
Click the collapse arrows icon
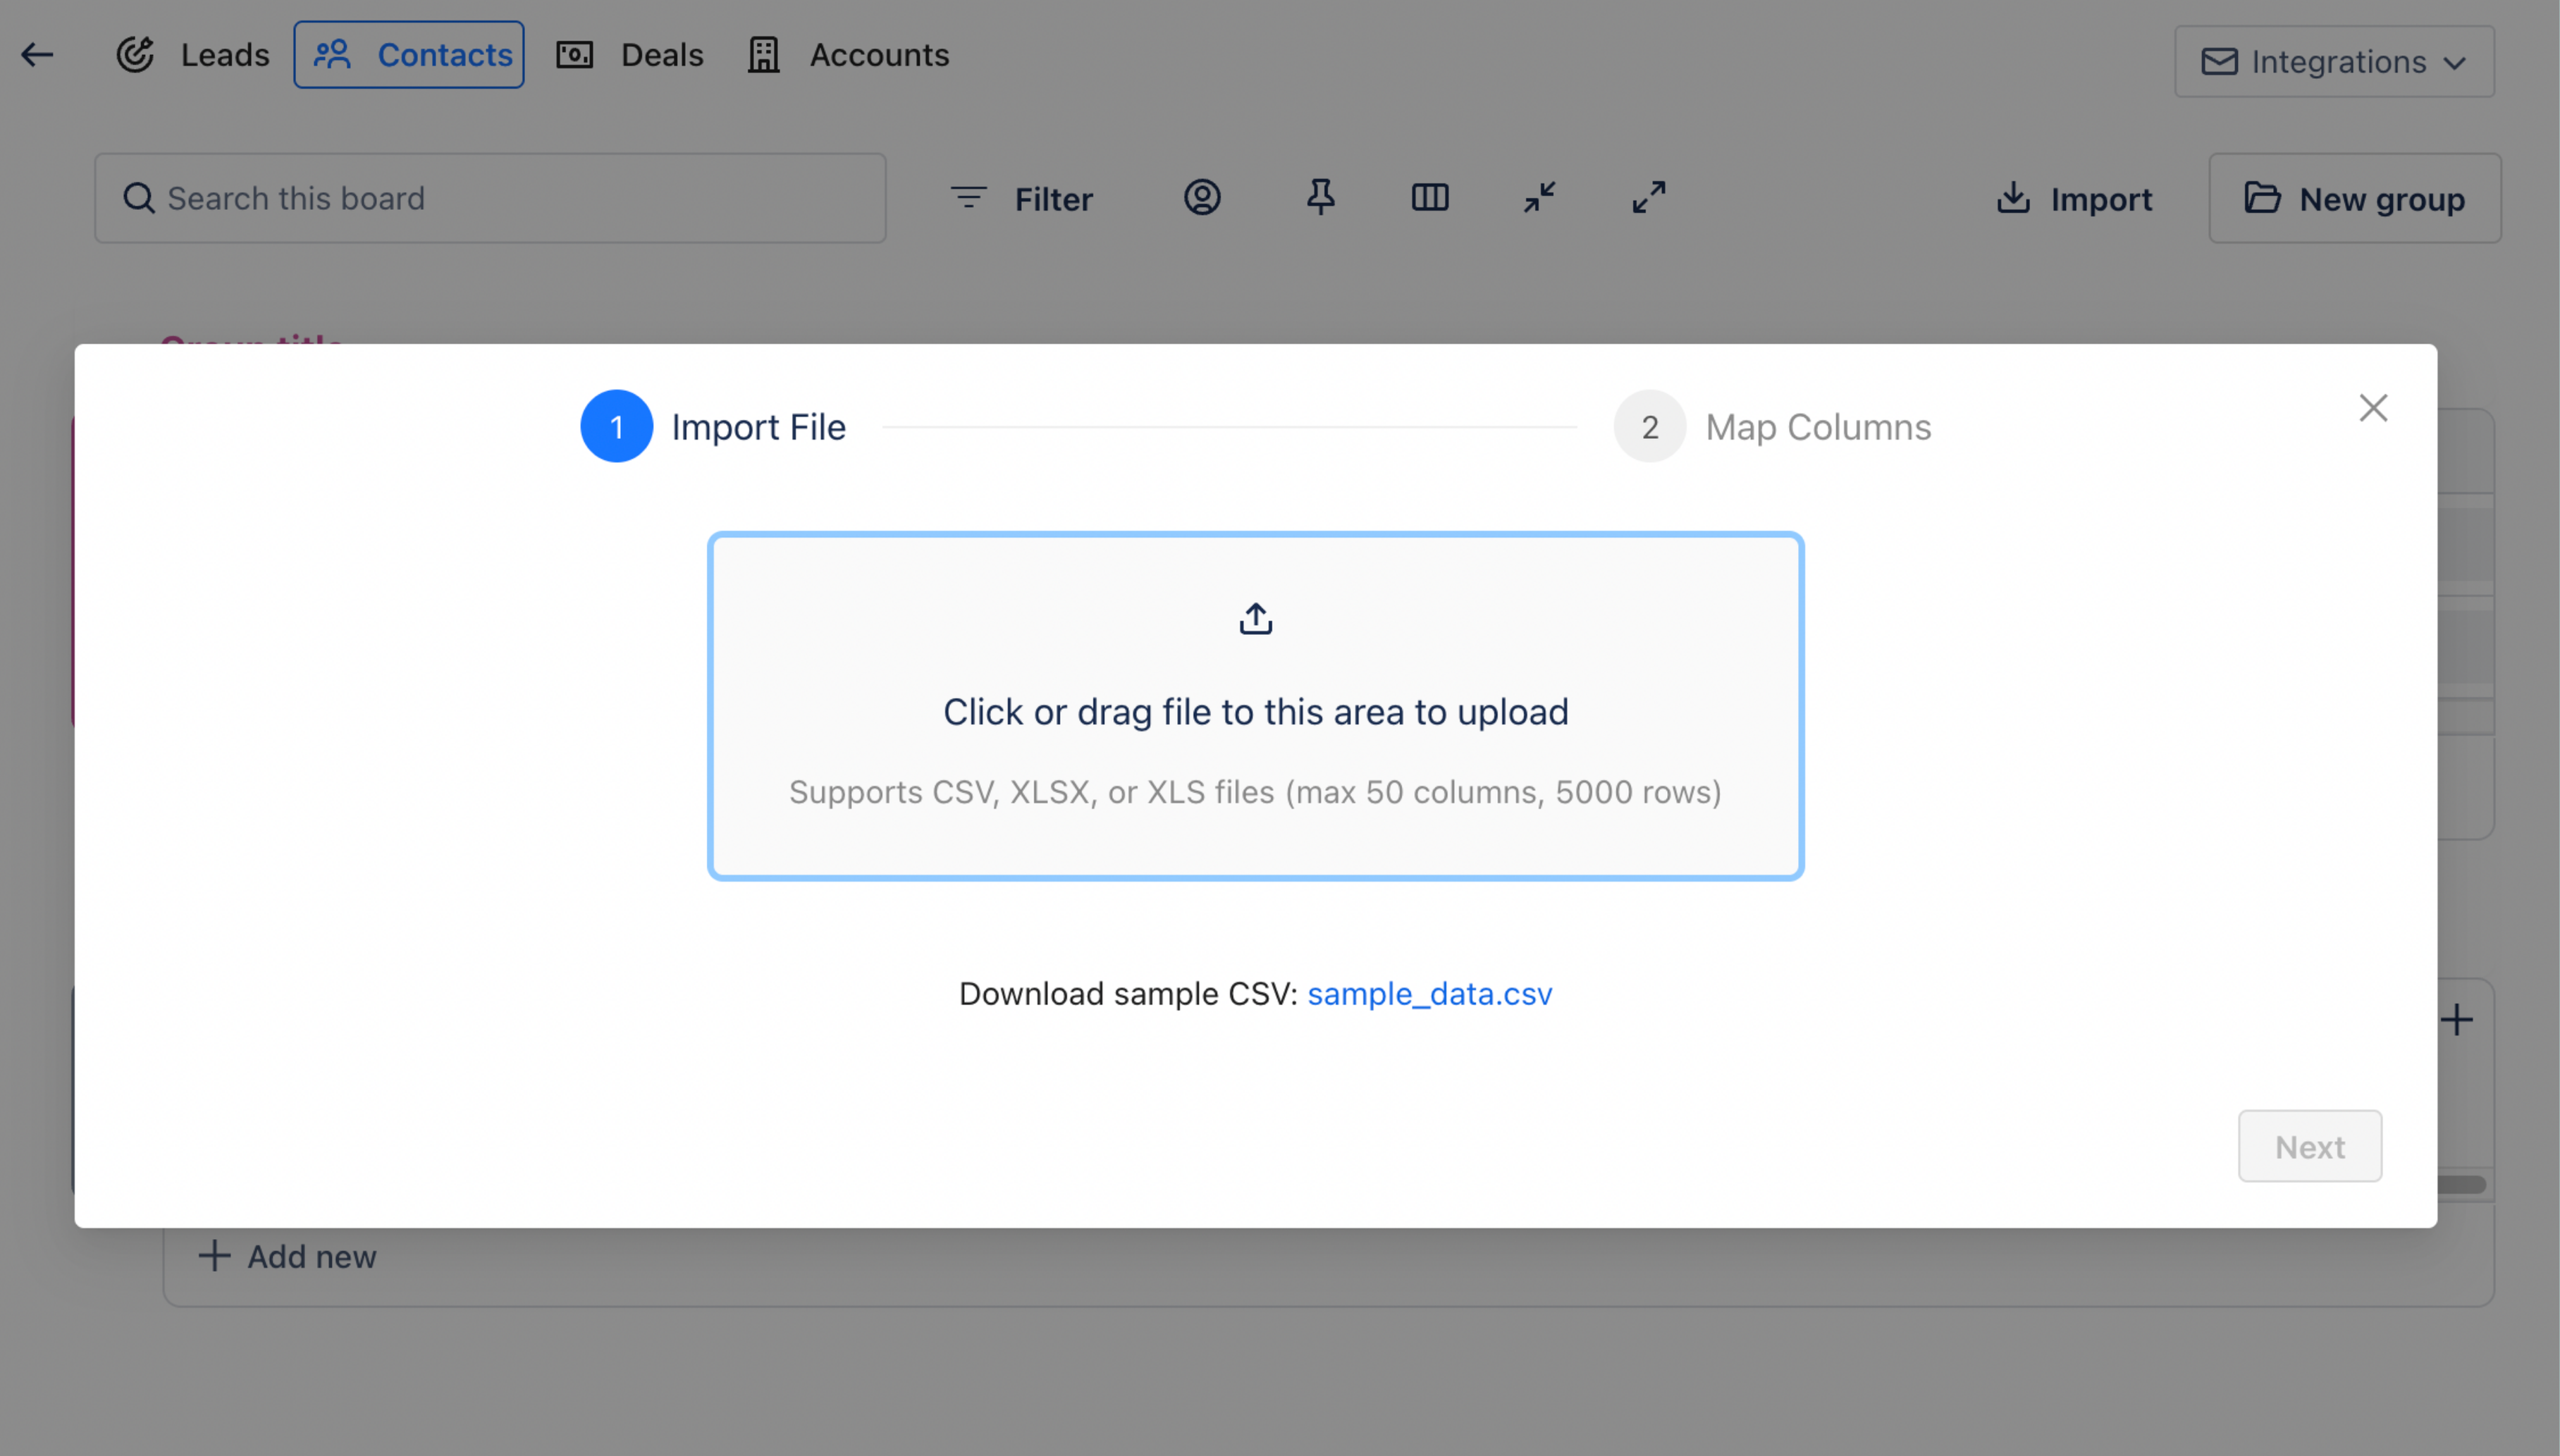coord(1539,197)
